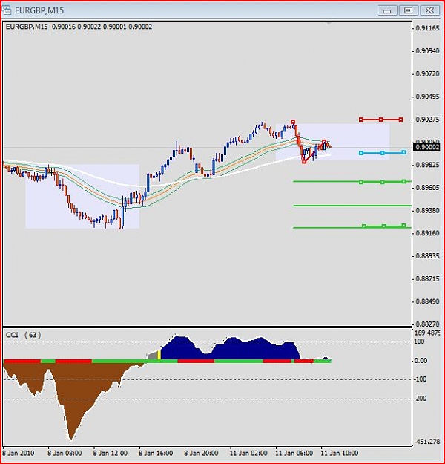This screenshot has width=445, height=464.
Task: Click the price scale value 0.90495
Action: click(427, 97)
